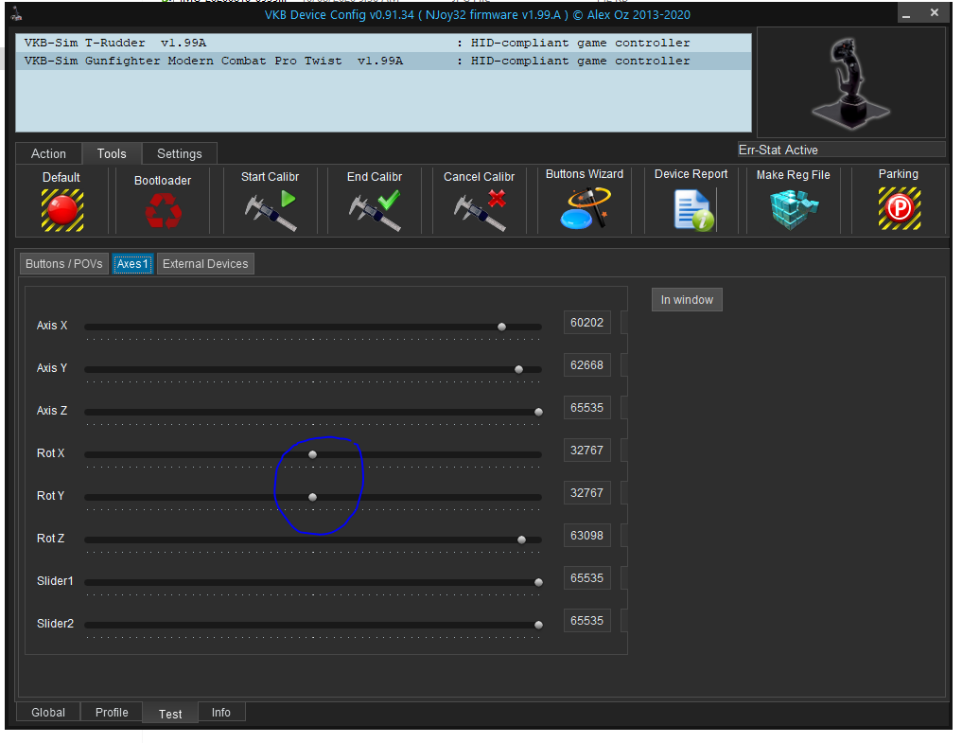Click Make Reg File cube icon

[794, 209]
